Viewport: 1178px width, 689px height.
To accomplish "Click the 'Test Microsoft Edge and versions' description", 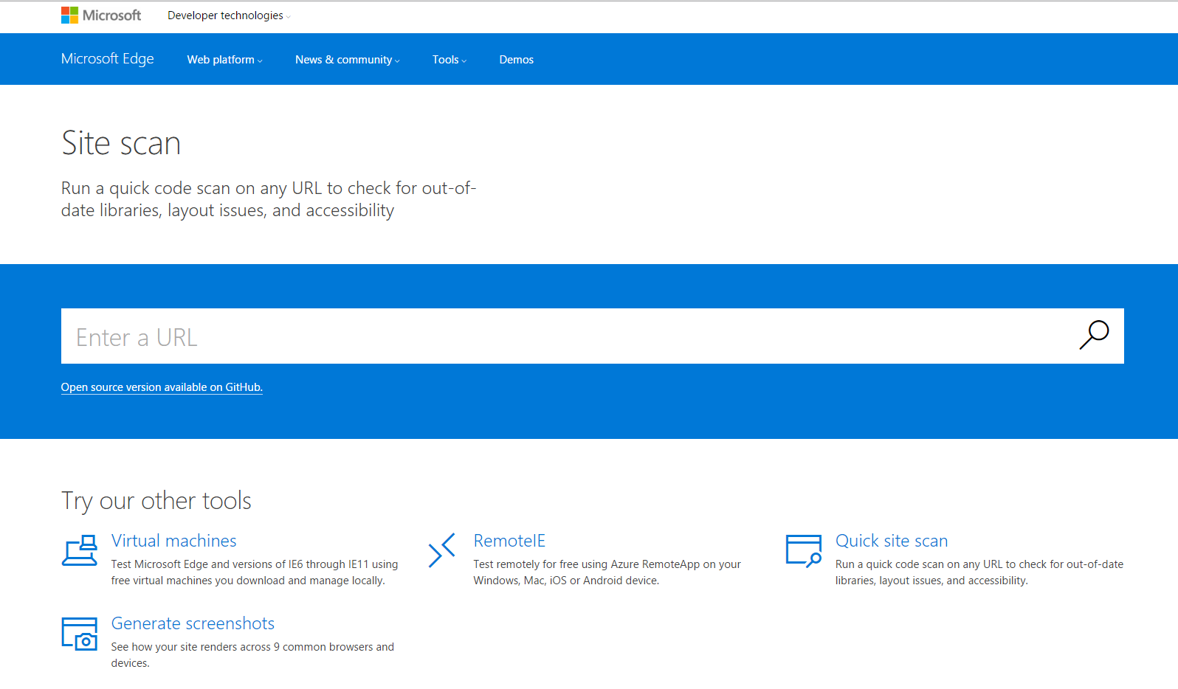I will [x=255, y=572].
